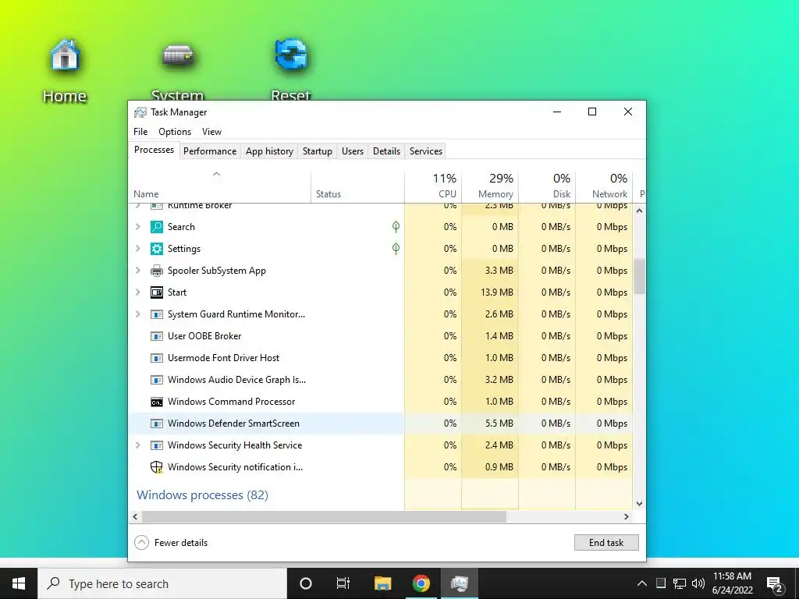Click the vertical scrollbar down arrow

pyautogui.click(x=640, y=504)
